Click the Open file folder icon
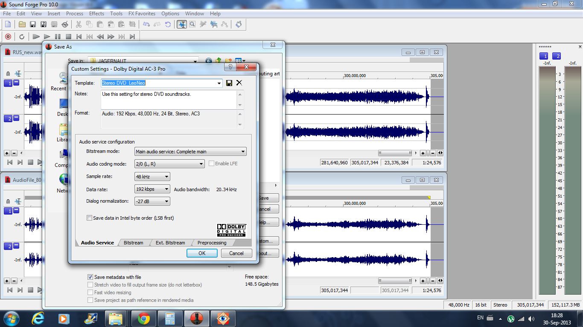 (22, 24)
